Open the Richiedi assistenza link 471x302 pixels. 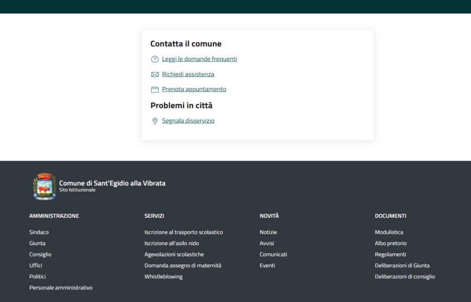tap(188, 74)
